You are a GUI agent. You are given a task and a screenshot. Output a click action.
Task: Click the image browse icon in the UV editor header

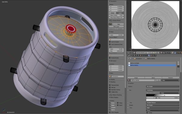pyautogui.click(x=134, y=53)
